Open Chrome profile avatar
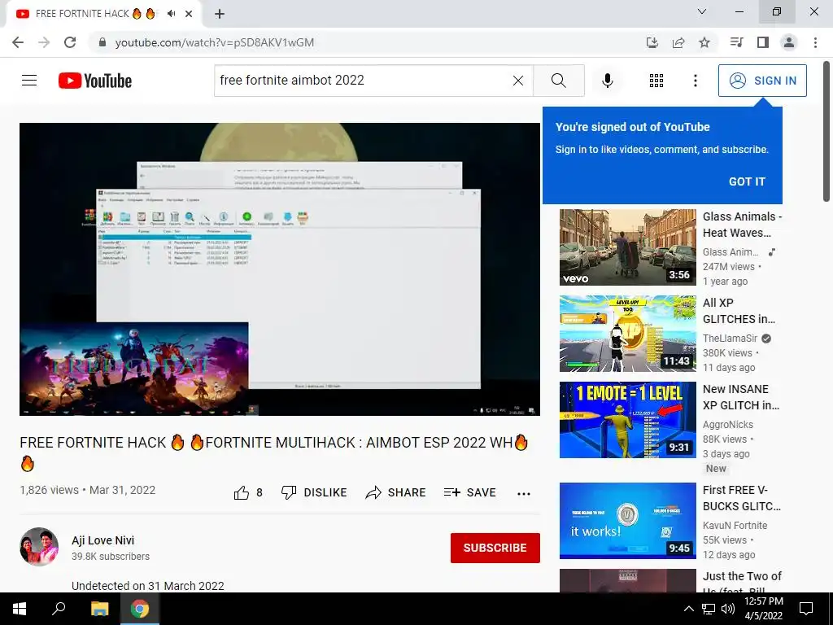Screen dimensions: 833x625 coord(789,42)
